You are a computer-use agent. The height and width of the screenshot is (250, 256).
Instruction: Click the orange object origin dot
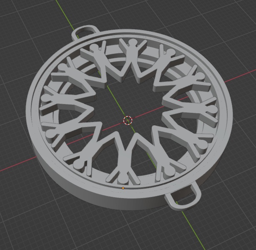click(x=123, y=188)
